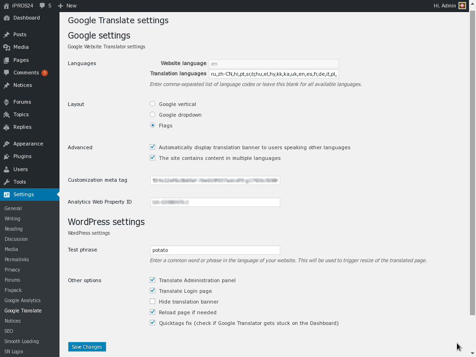Go to Google Analytics settings page

(x=22, y=300)
